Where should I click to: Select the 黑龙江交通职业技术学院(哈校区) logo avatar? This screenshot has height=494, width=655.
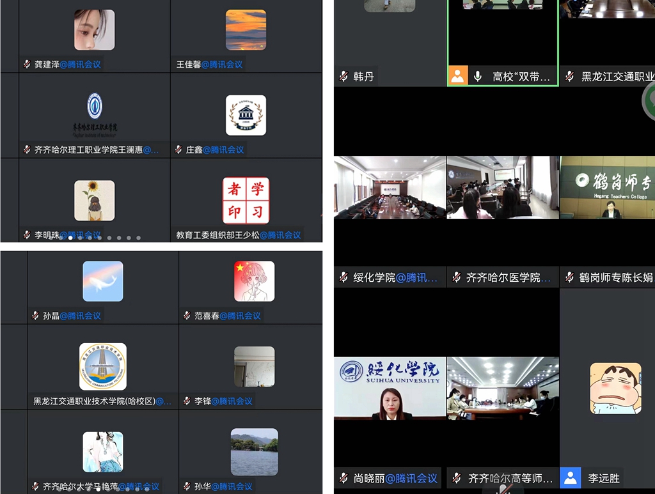pos(103,366)
